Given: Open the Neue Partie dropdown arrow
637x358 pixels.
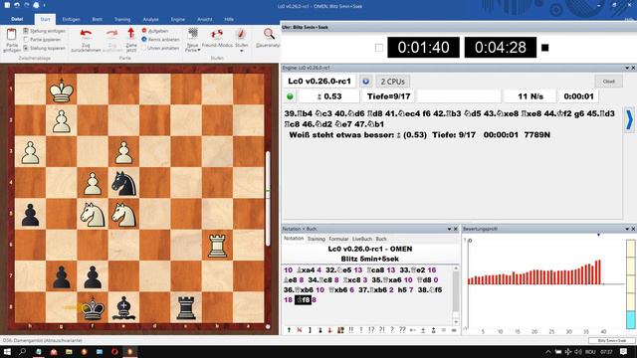Looking at the screenshot, I should coord(199,51).
